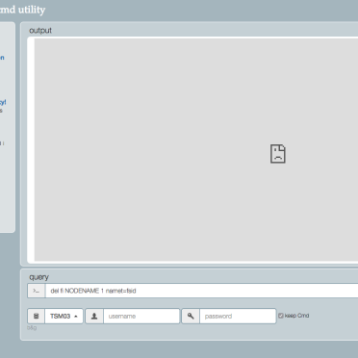358x358 pixels.
Task: Click the 'query' panel label
Action: click(x=39, y=277)
